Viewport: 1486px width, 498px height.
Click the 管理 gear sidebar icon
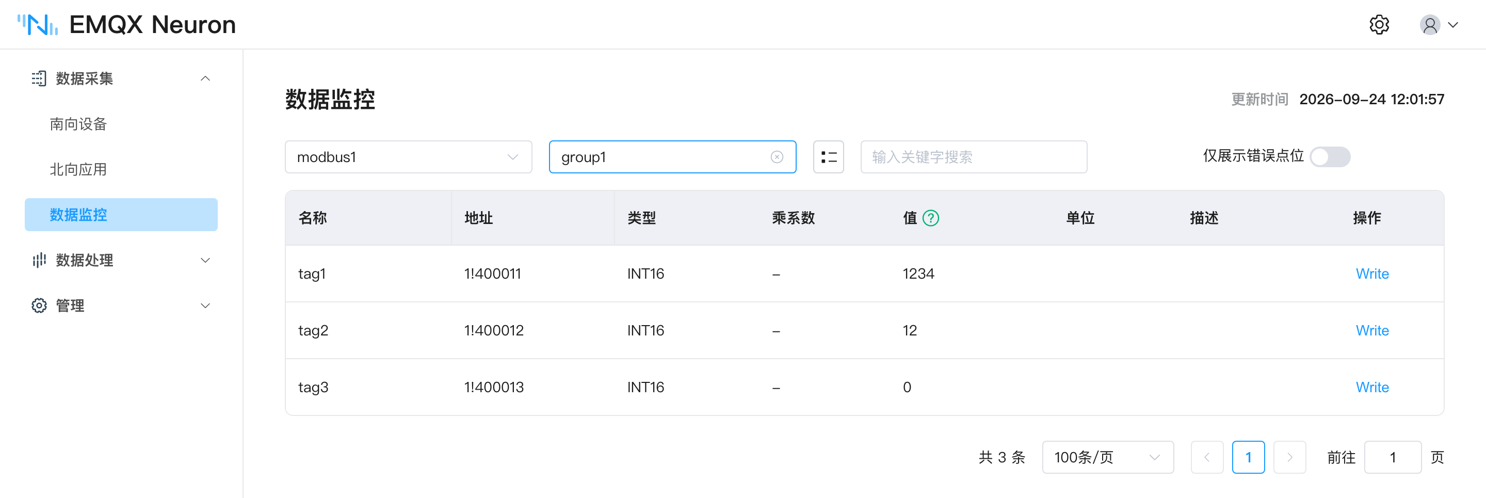pos(39,306)
